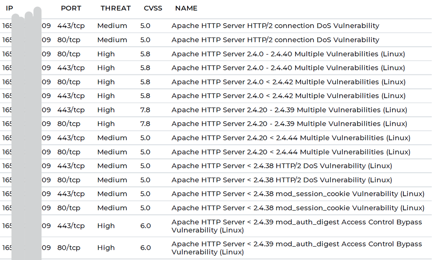Click CVSS 6.0 in 80/tcp mod_auth_digest row
The image size is (438, 260).
click(145, 248)
